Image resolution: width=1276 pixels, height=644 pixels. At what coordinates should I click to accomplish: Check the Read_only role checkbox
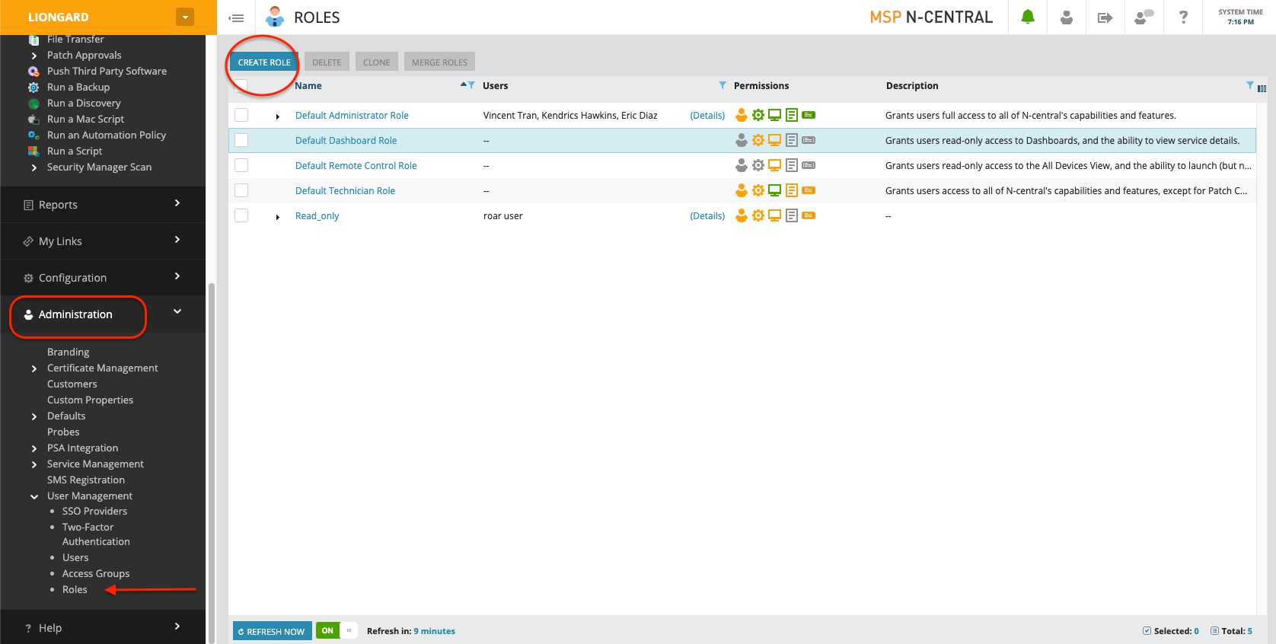click(241, 215)
